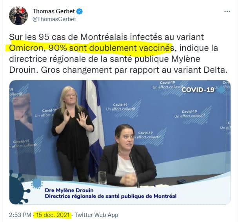The height and width of the screenshot is (222, 238).
Task: Click the COVID-19 white title in the image
Action: [x=198, y=90]
